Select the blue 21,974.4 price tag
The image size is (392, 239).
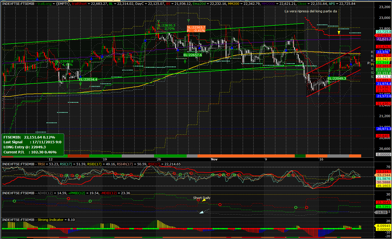tap(384, 84)
